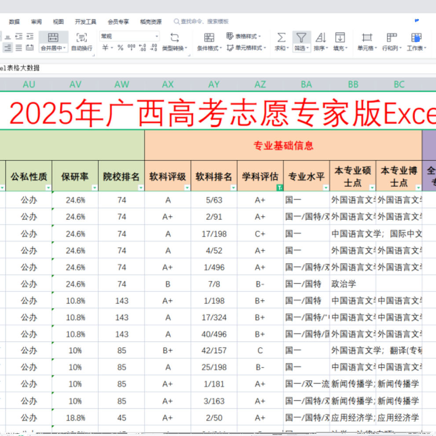Click the 求和 sum sigma icon
436x436 pixels.
[x=281, y=37]
